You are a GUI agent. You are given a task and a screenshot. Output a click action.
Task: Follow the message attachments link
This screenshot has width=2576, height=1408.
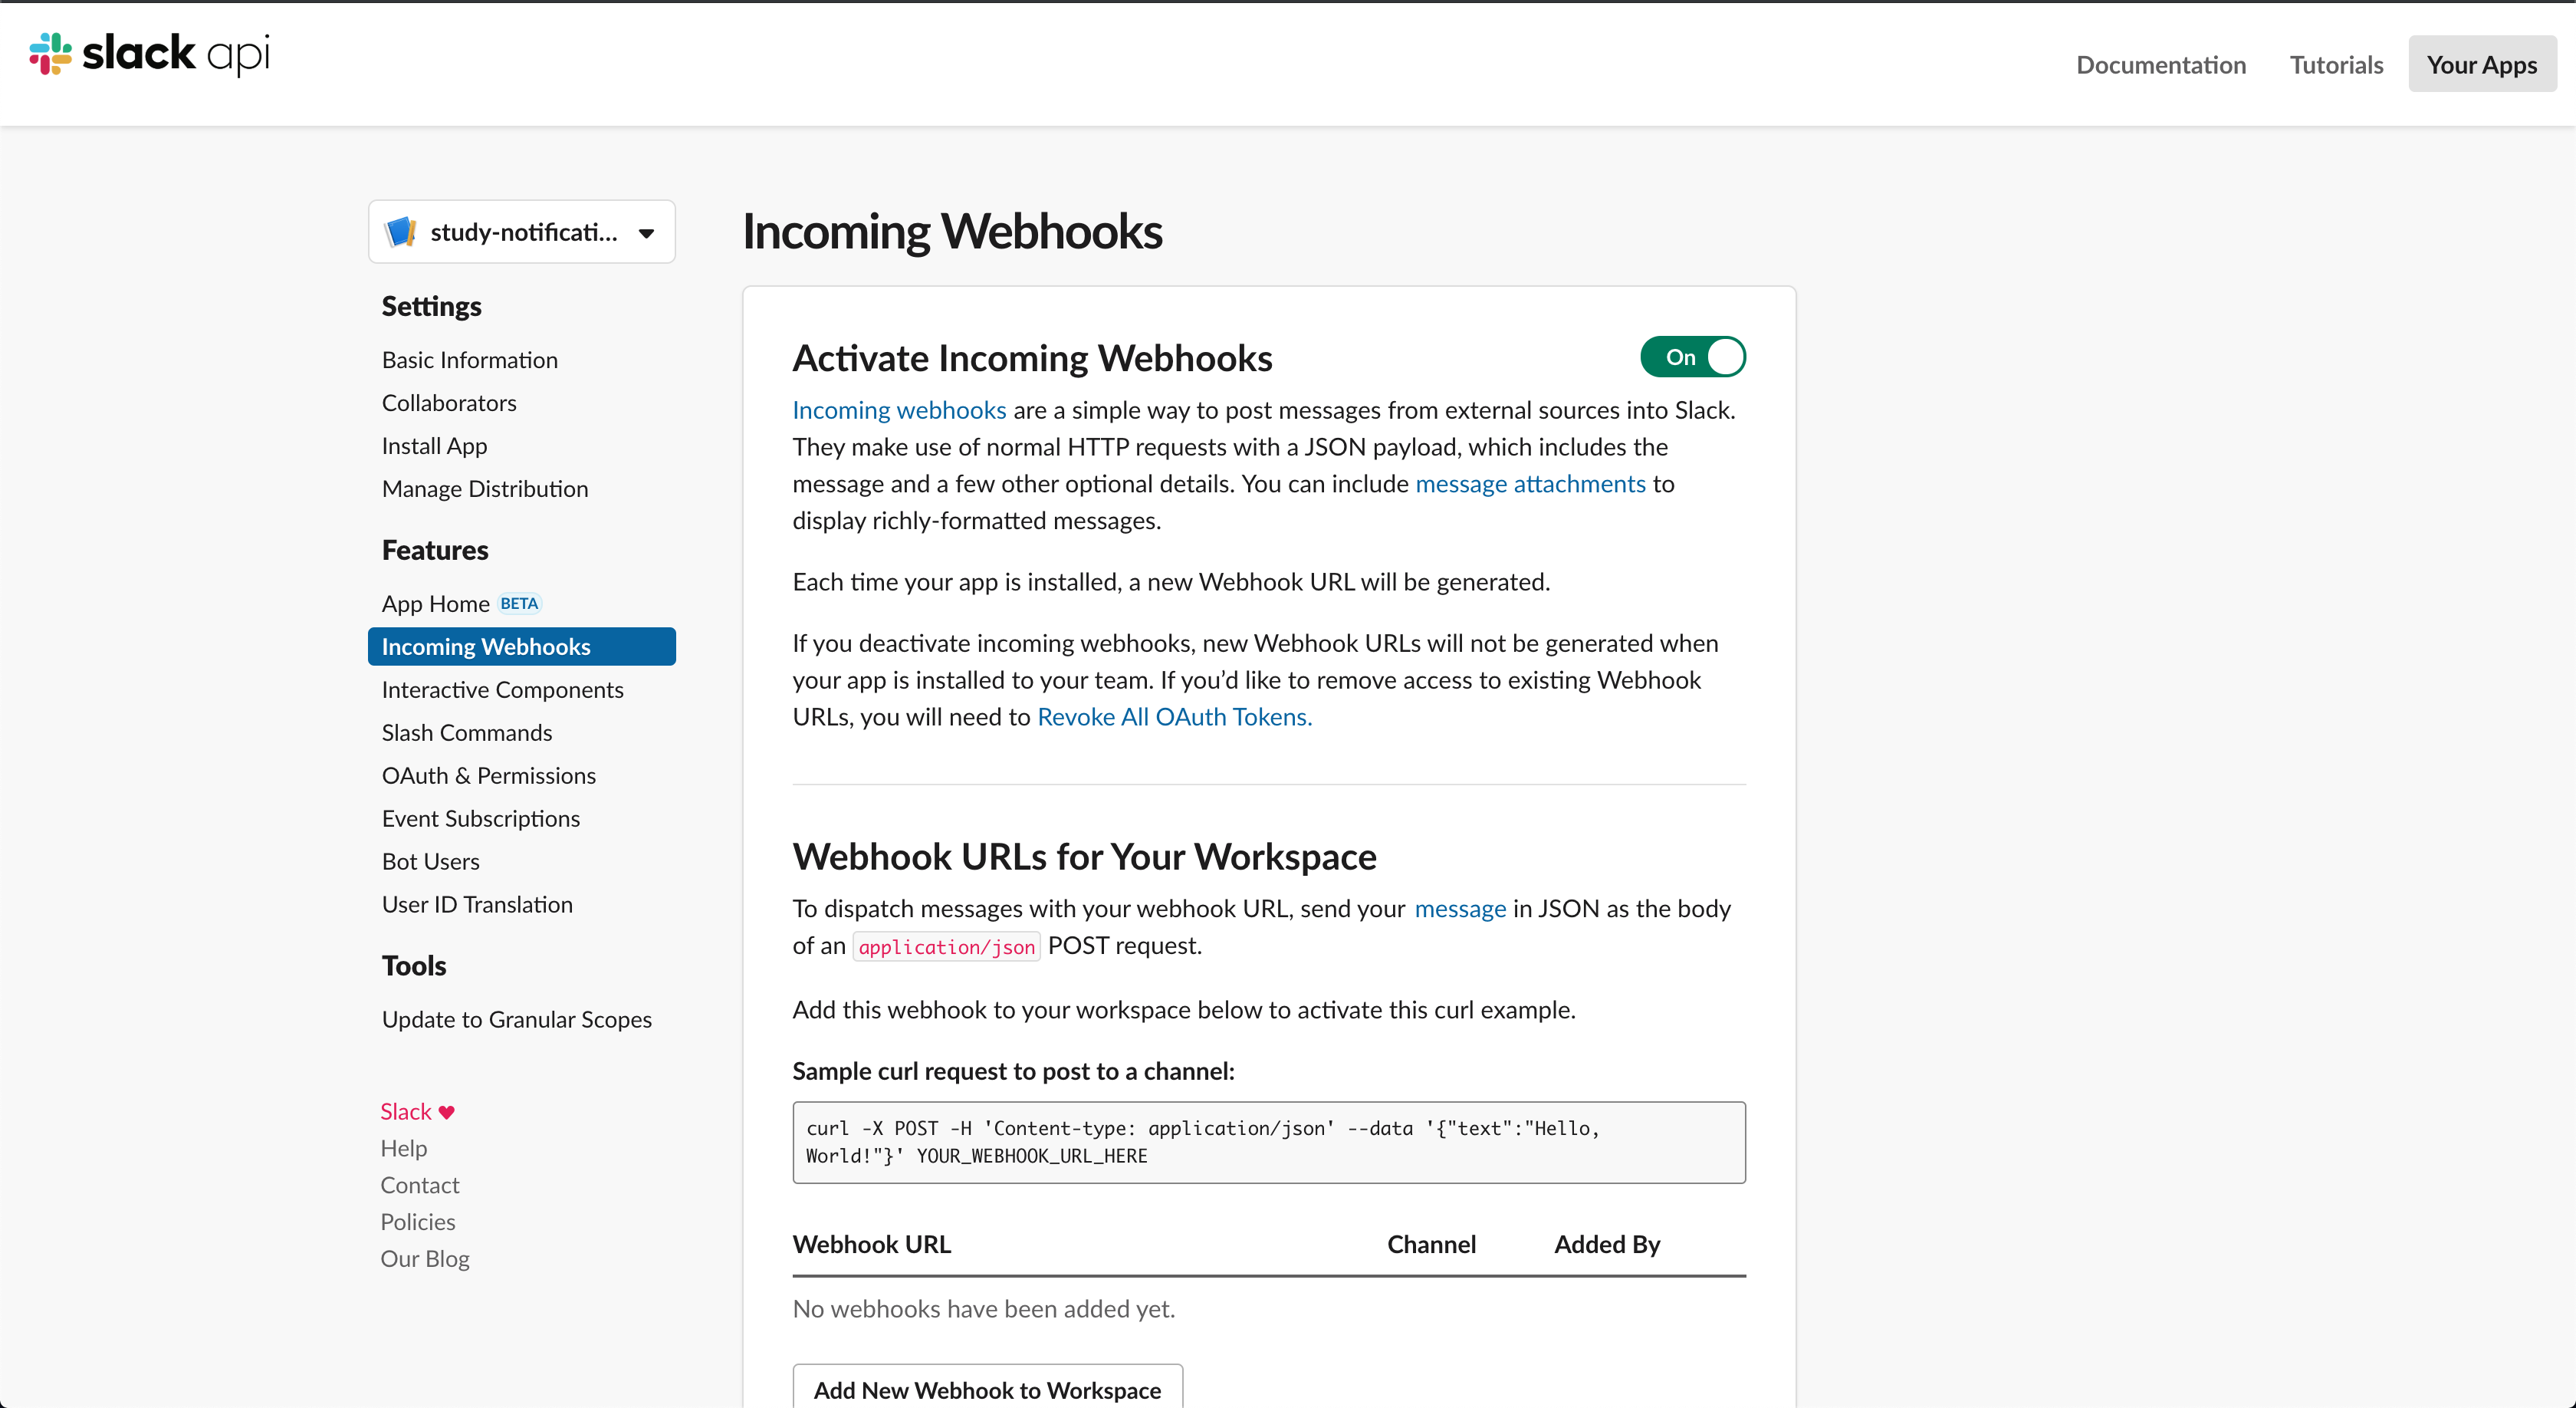pos(1530,484)
